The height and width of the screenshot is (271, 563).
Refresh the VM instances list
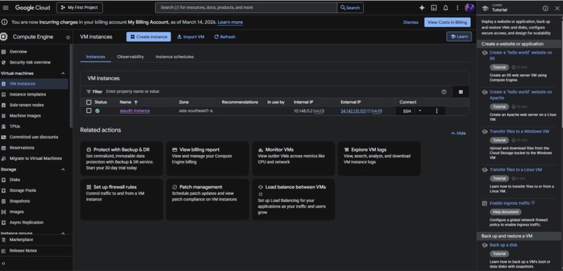tap(225, 37)
